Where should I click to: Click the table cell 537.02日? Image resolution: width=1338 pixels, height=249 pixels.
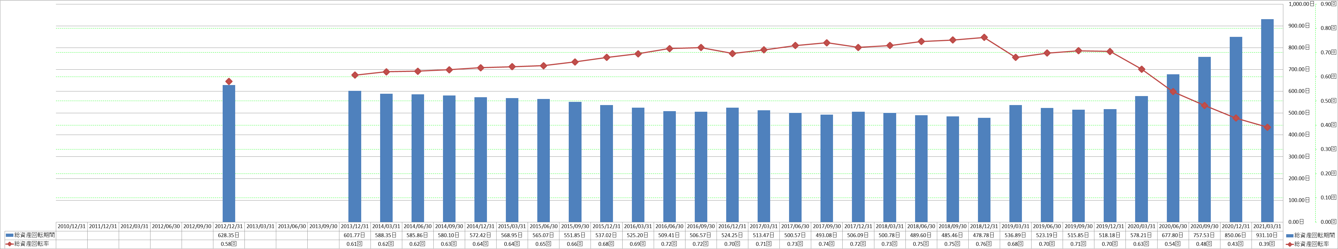(606, 235)
